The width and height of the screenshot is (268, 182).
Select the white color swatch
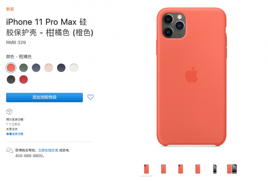(x=74, y=68)
